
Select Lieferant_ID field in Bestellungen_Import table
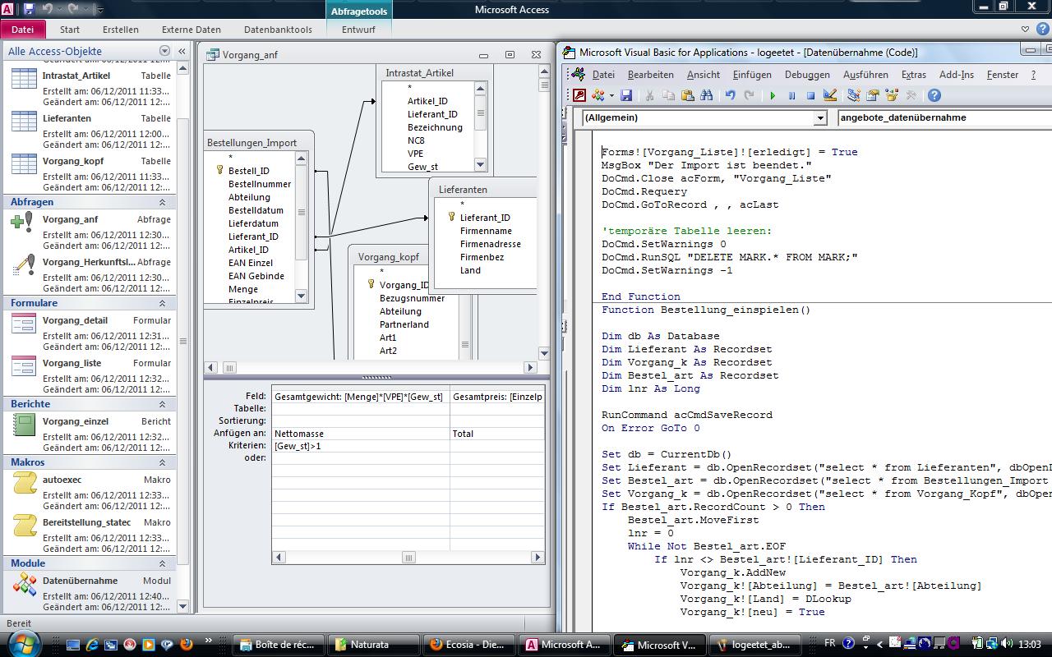click(253, 237)
